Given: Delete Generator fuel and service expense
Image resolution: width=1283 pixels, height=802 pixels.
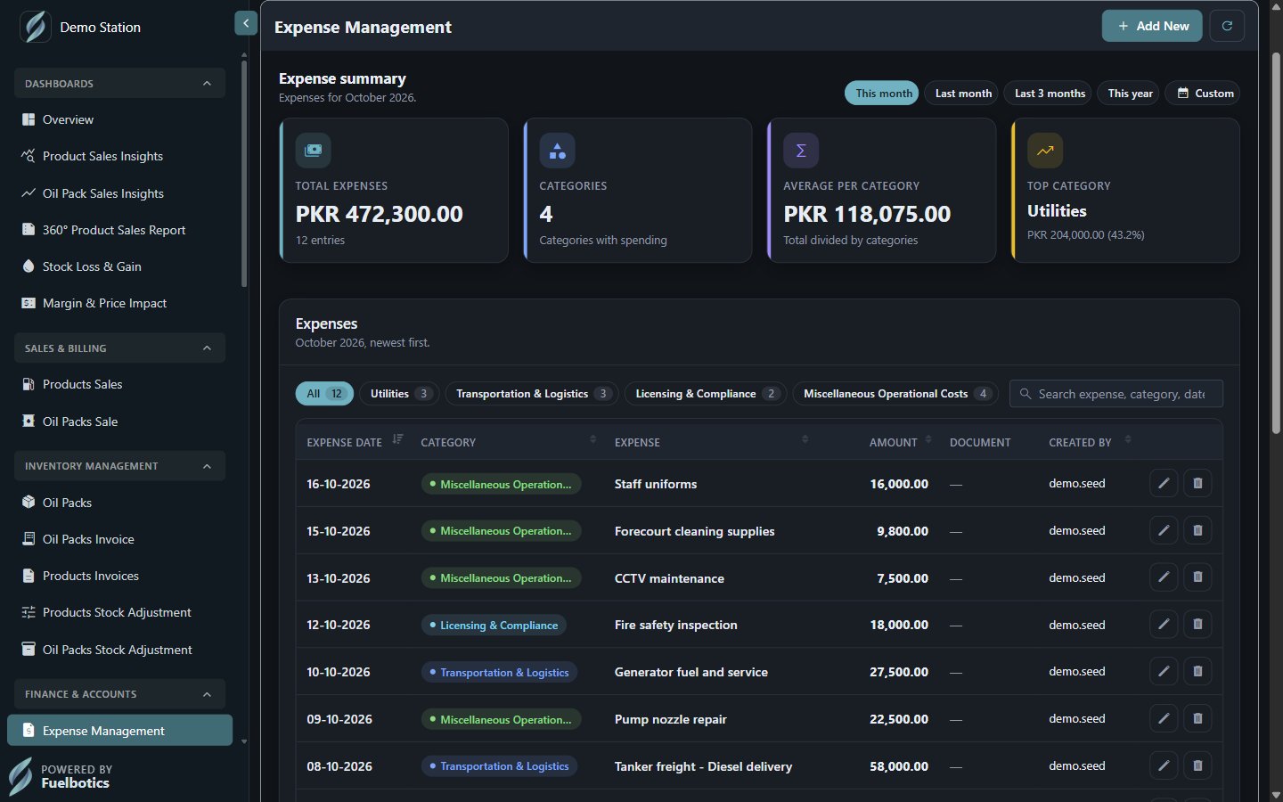Looking at the screenshot, I should point(1197,671).
